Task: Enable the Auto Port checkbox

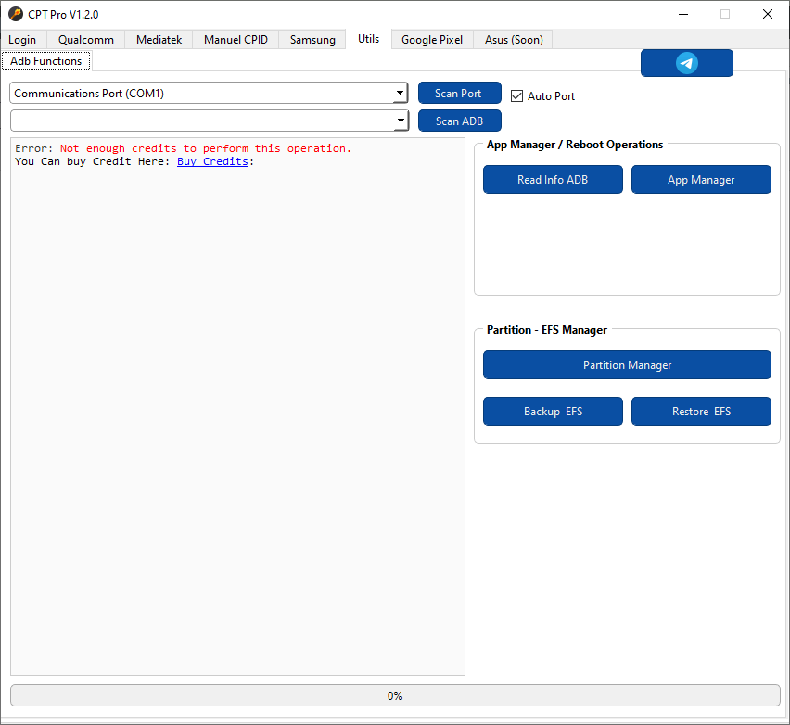Action: (x=516, y=95)
